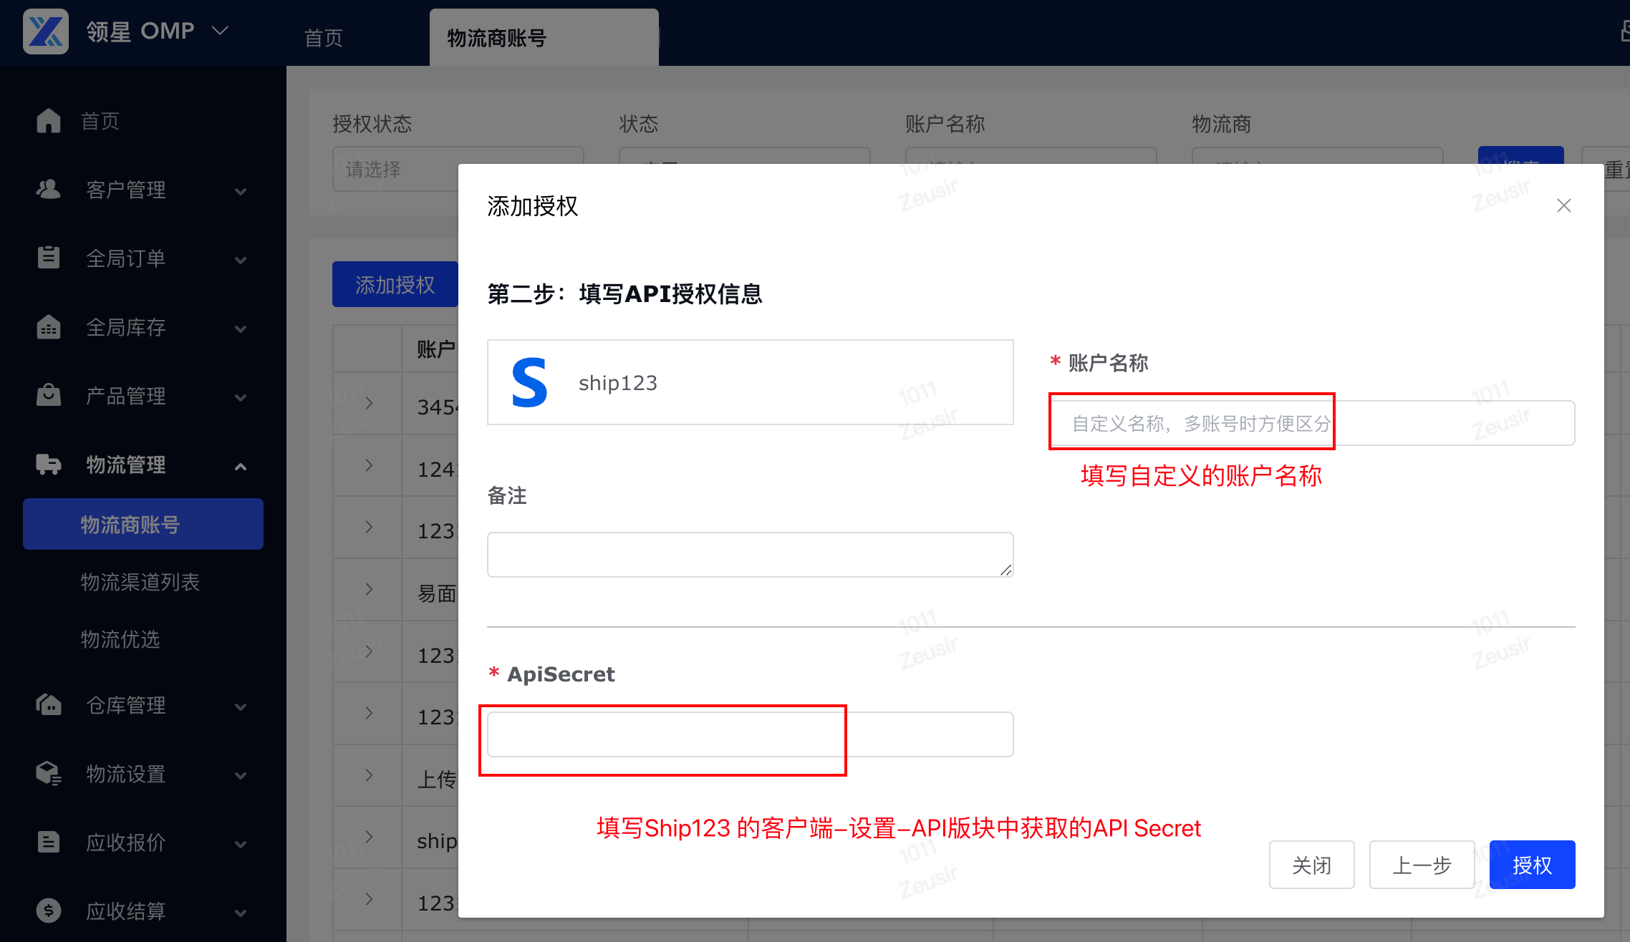The image size is (1630, 942).
Task: Expand the 全局库存 menu chevron
Action: point(241,329)
